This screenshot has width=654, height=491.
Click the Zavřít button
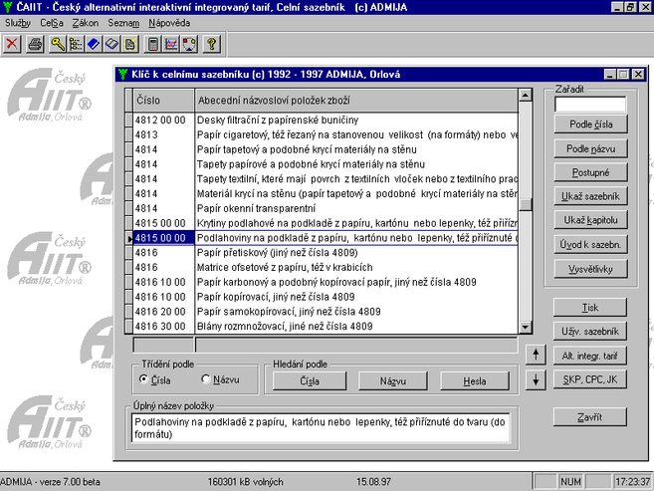(x=590, y=416)
